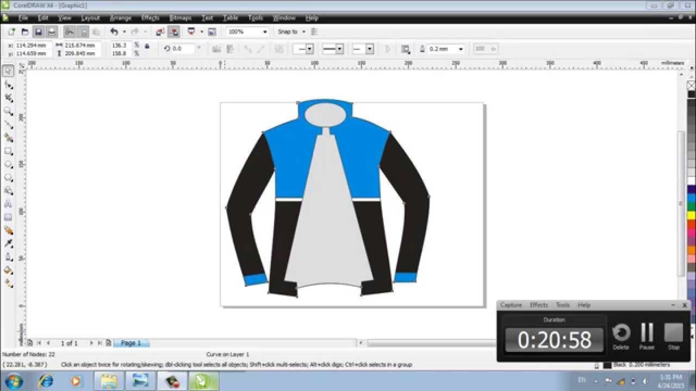Click the Save icon in toolbar
Viewport: 696px width, 391px height.
[x=39, y=32]
